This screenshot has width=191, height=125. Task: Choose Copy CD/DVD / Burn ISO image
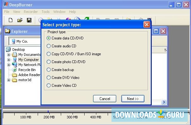(74, 54)
